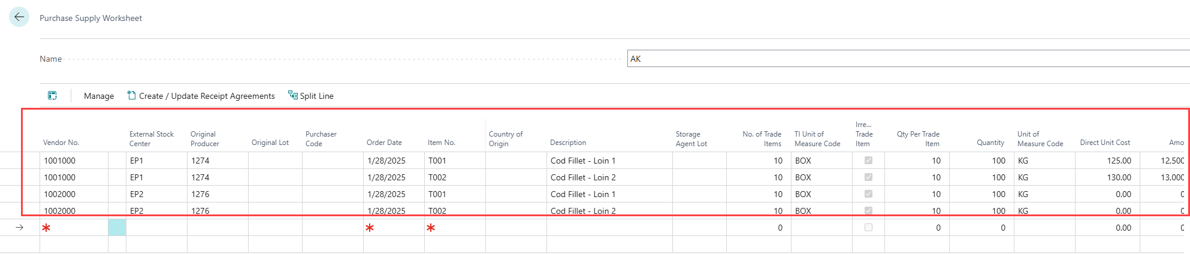
Task: Click the Split Line action
Action: click(316, 96)
